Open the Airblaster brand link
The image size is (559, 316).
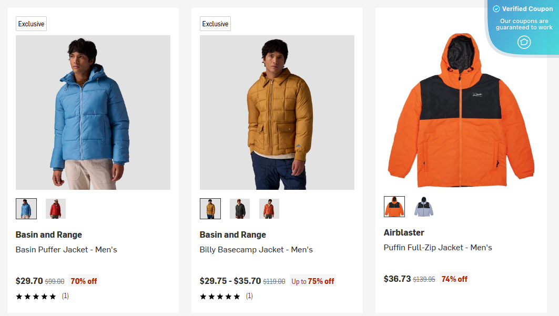404,232
